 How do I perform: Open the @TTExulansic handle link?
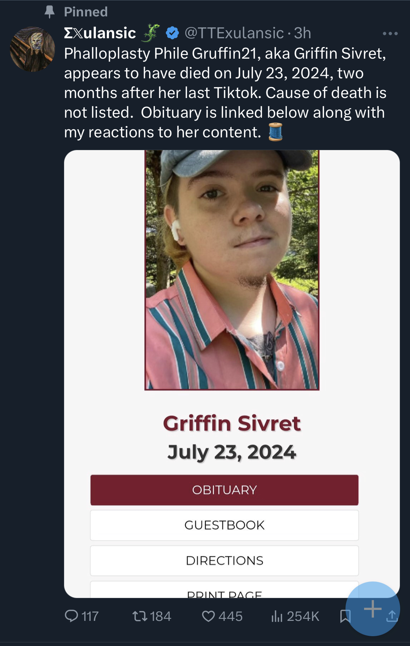(234, 33)
